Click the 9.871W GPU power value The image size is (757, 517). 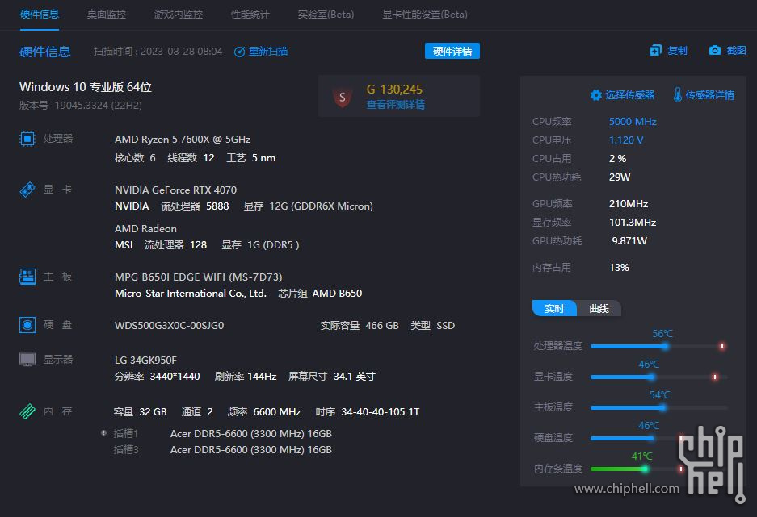[629, 241]
